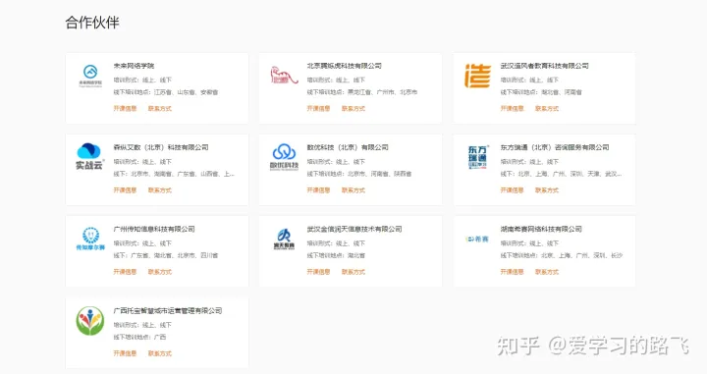Viewport: 707px width, 374px height.
Task: Click the company name beside the orange logo
Action: (x=544, y=66)
